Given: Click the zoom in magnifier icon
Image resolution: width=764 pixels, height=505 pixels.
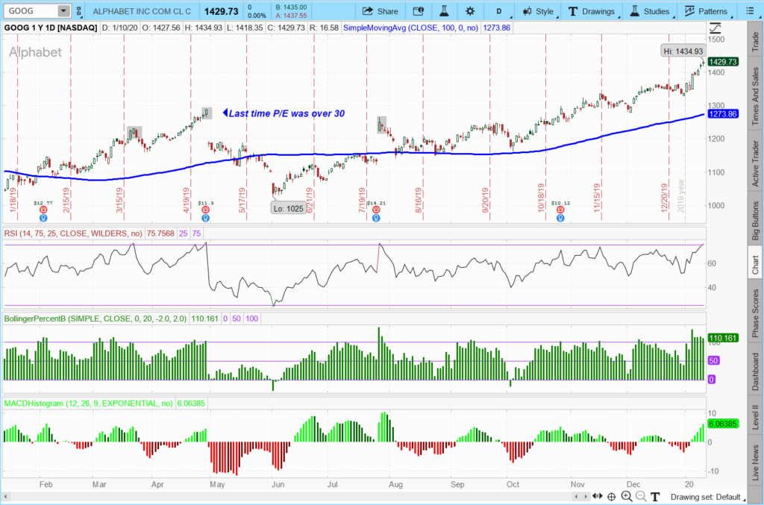Looking at the screenshot, I should [x=627, y=497].
